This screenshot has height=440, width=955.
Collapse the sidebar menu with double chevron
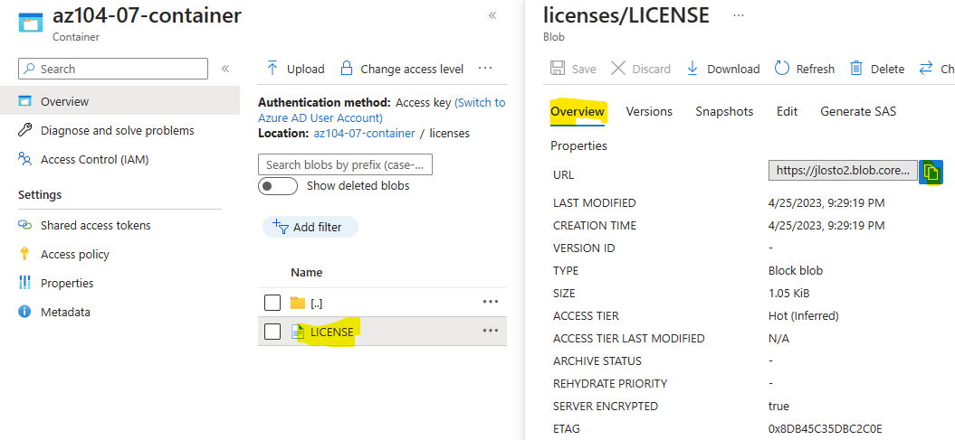point(225,69)
